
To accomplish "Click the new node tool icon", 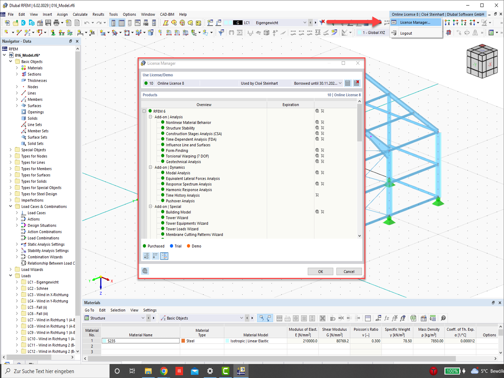I will [6, 32].
